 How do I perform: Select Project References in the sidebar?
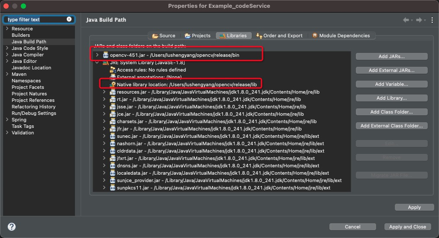[x=33, y=100]
